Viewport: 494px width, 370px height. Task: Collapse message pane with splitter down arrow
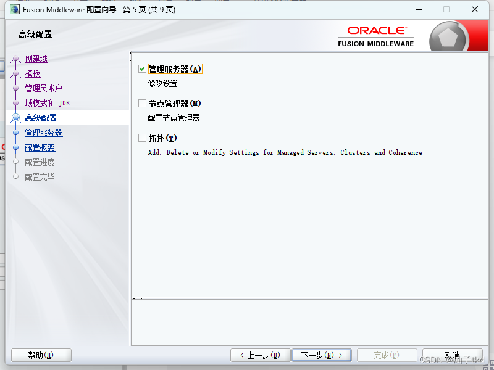coord(141,298)
